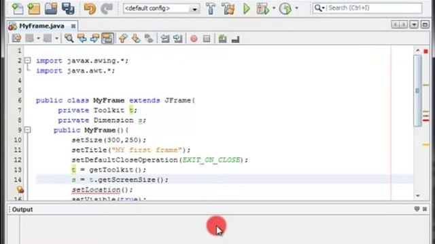Image resolution: width=435 pixels, height=244 pixels.
Task: Select the MyFrame.java tab
Action: click(41, 26)
